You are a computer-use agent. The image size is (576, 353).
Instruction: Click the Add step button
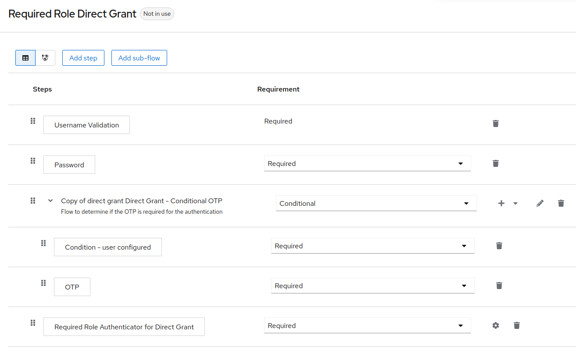pyautogui.click(x=83, y=58)
